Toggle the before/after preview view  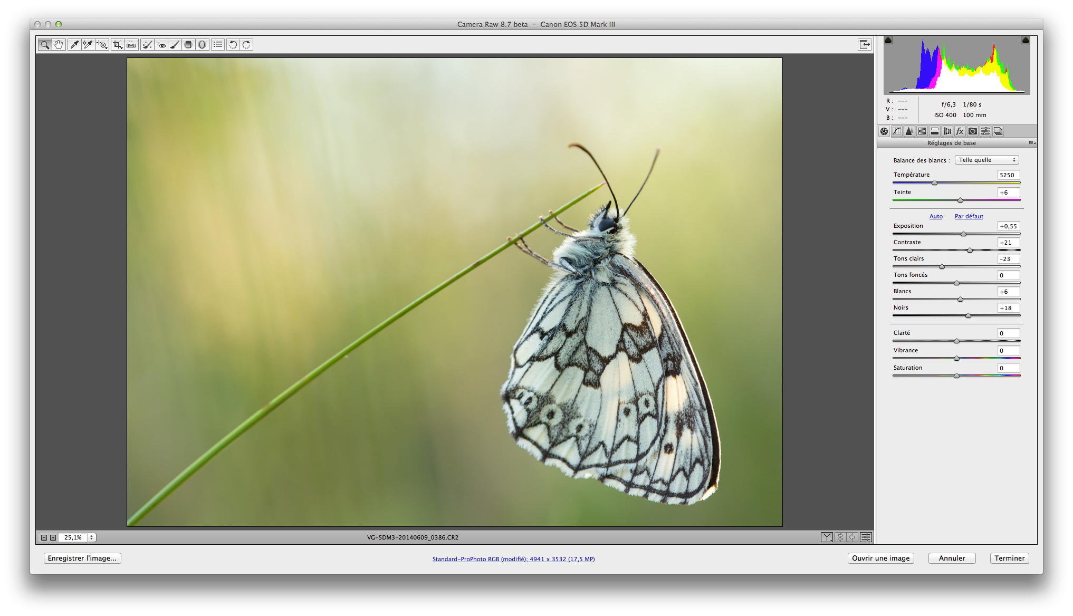pyautogui.click(x=827, y=537)
